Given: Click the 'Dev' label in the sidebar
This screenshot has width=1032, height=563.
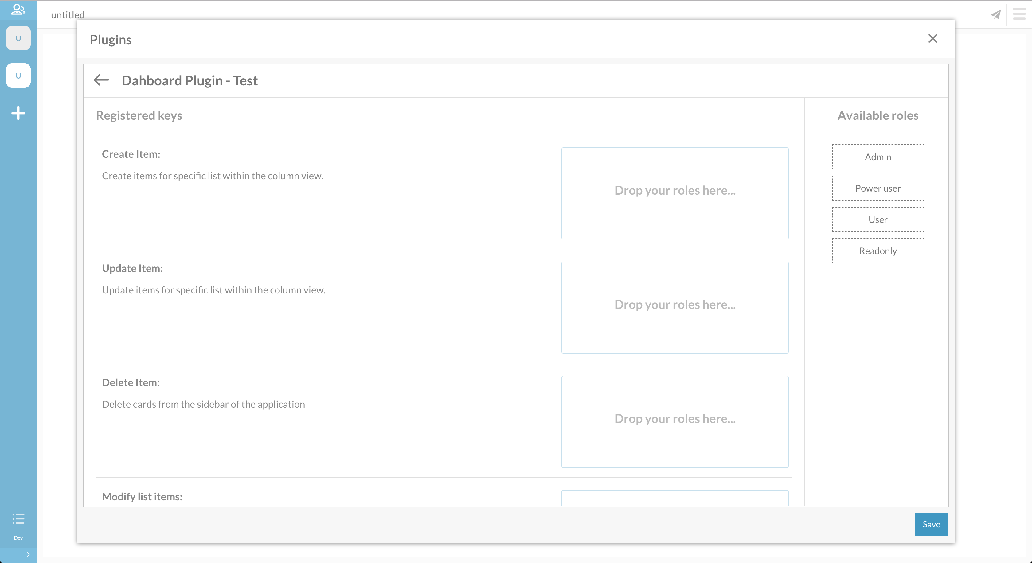Looking at the screenshot, I should [x=18, y=538].
